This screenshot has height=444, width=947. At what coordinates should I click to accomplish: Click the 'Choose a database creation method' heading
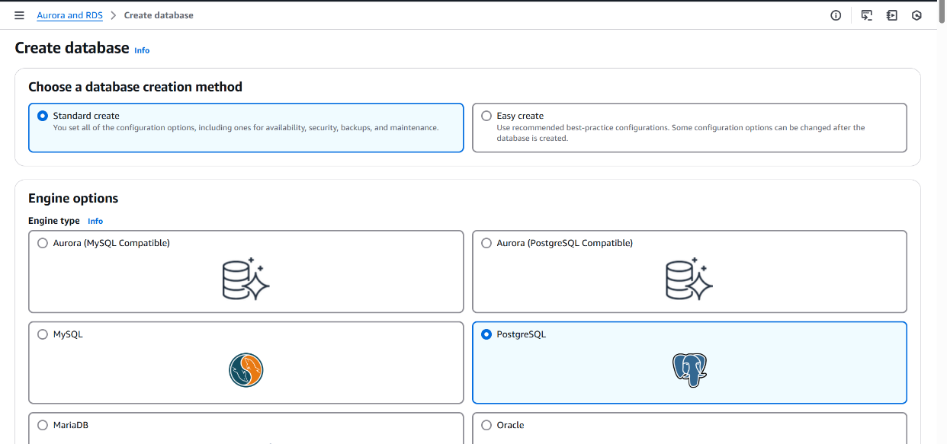pyautogui.click(x=136, y=87)
